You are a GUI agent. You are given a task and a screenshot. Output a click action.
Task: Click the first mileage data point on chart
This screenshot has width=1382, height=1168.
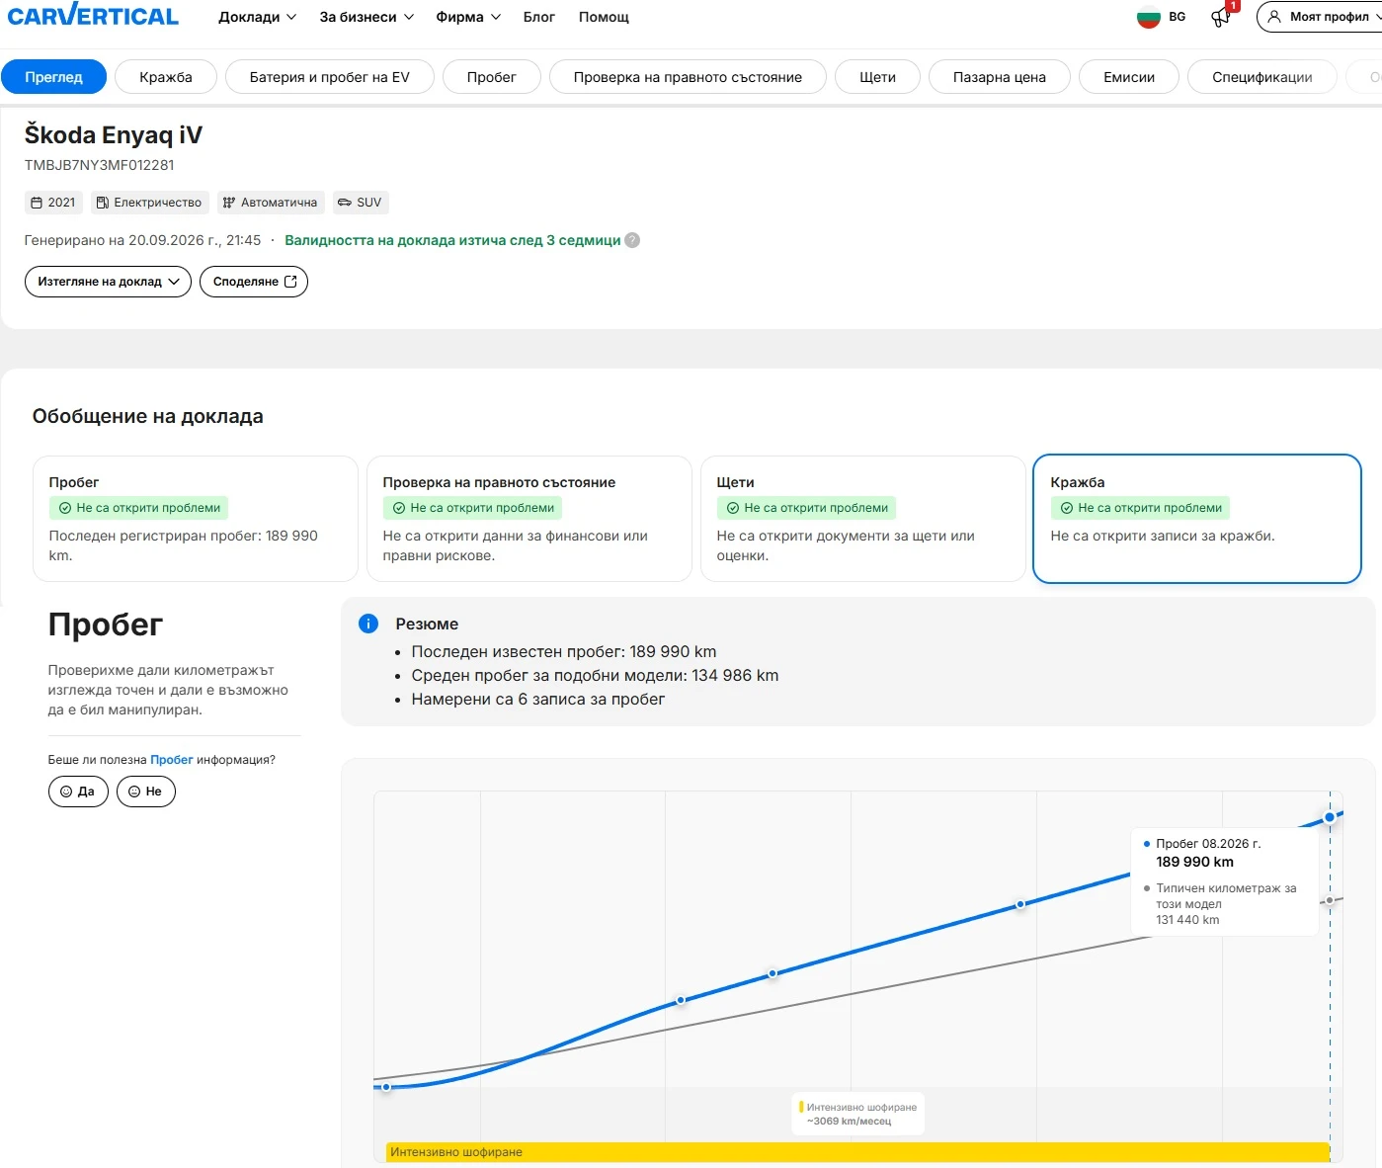point(386,1087)
